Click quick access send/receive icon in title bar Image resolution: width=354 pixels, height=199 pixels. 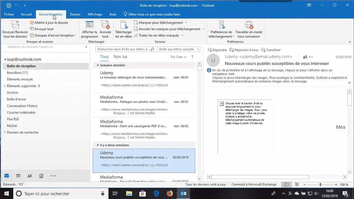[9, 5]
